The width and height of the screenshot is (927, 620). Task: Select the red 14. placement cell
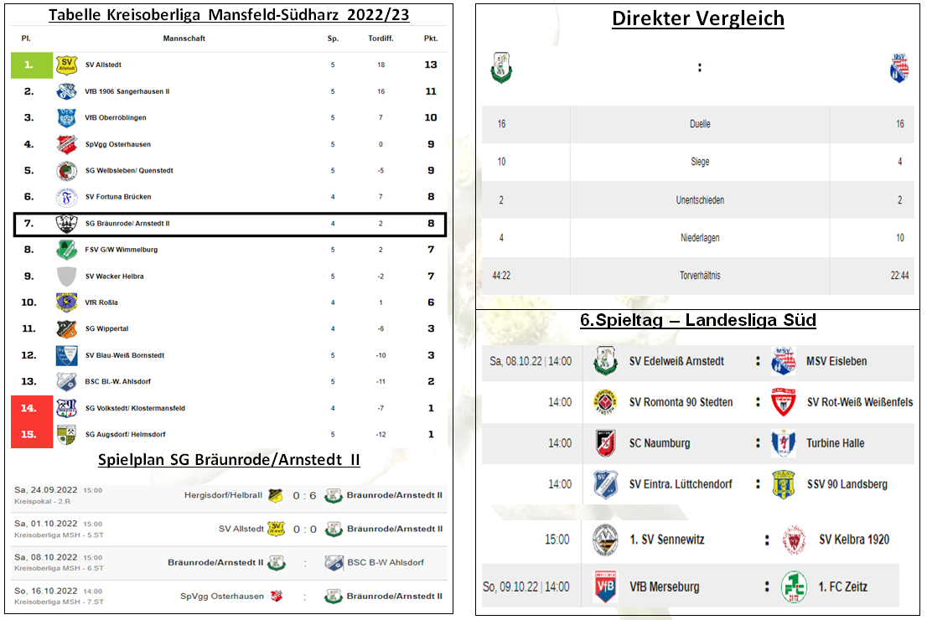[32, 408]
